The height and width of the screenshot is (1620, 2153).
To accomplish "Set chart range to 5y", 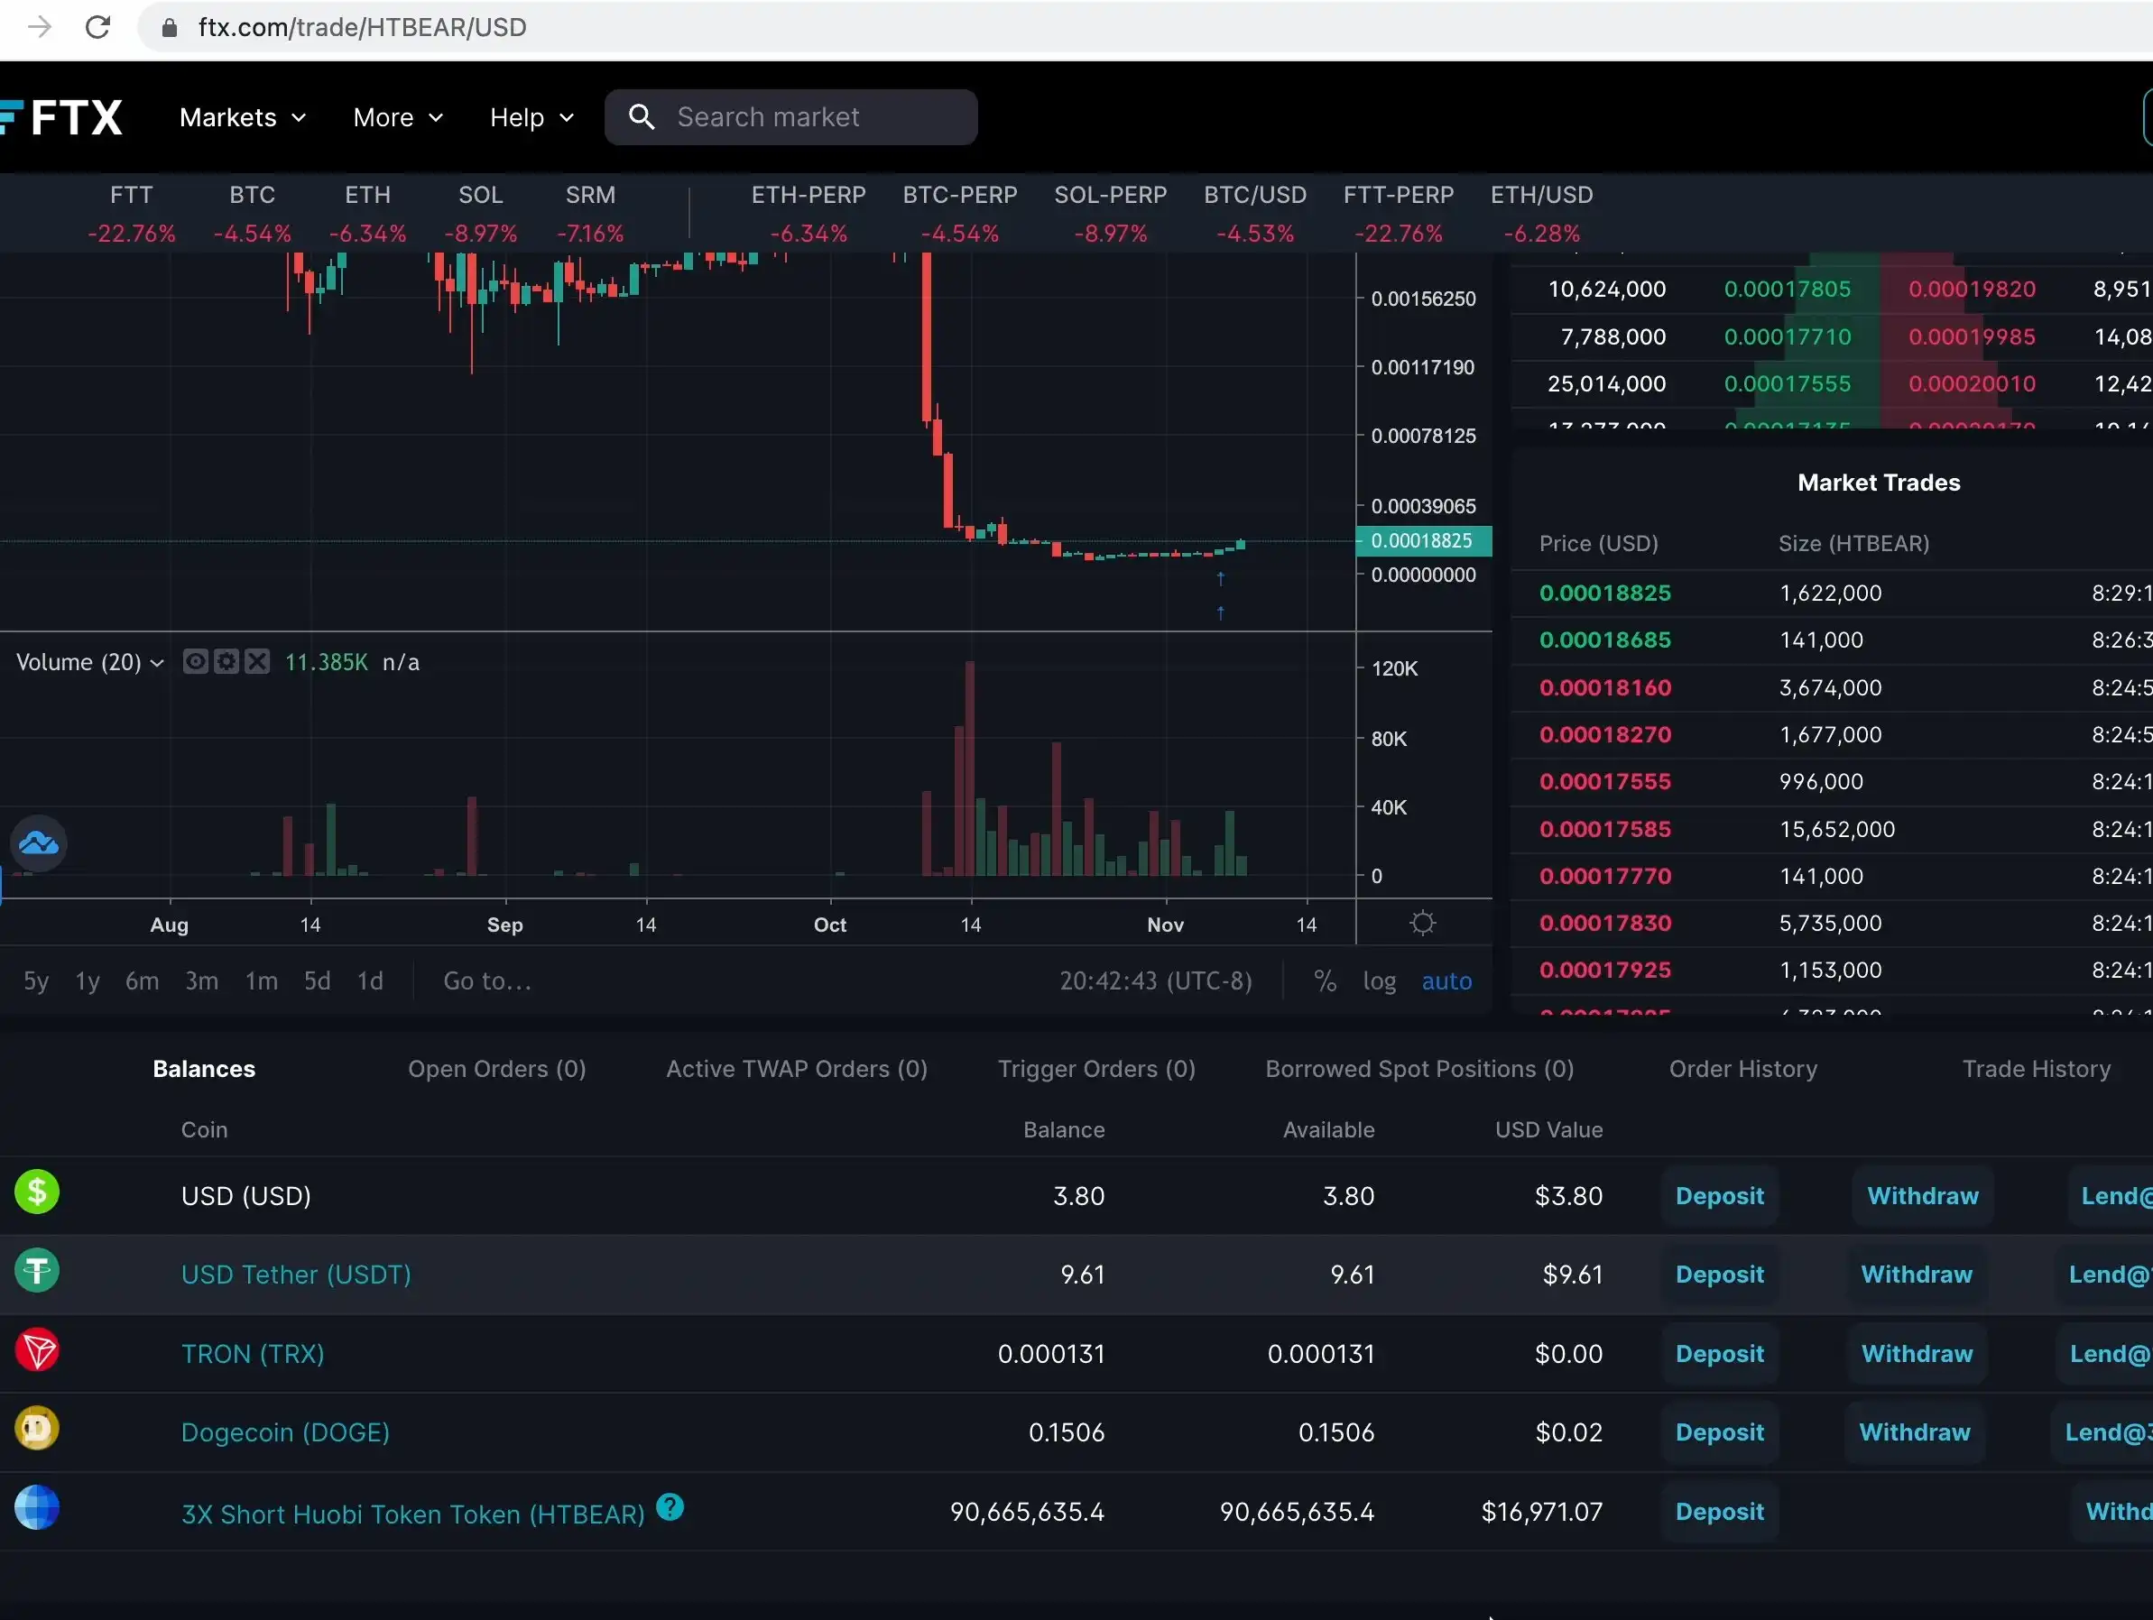I will point(36,980).
